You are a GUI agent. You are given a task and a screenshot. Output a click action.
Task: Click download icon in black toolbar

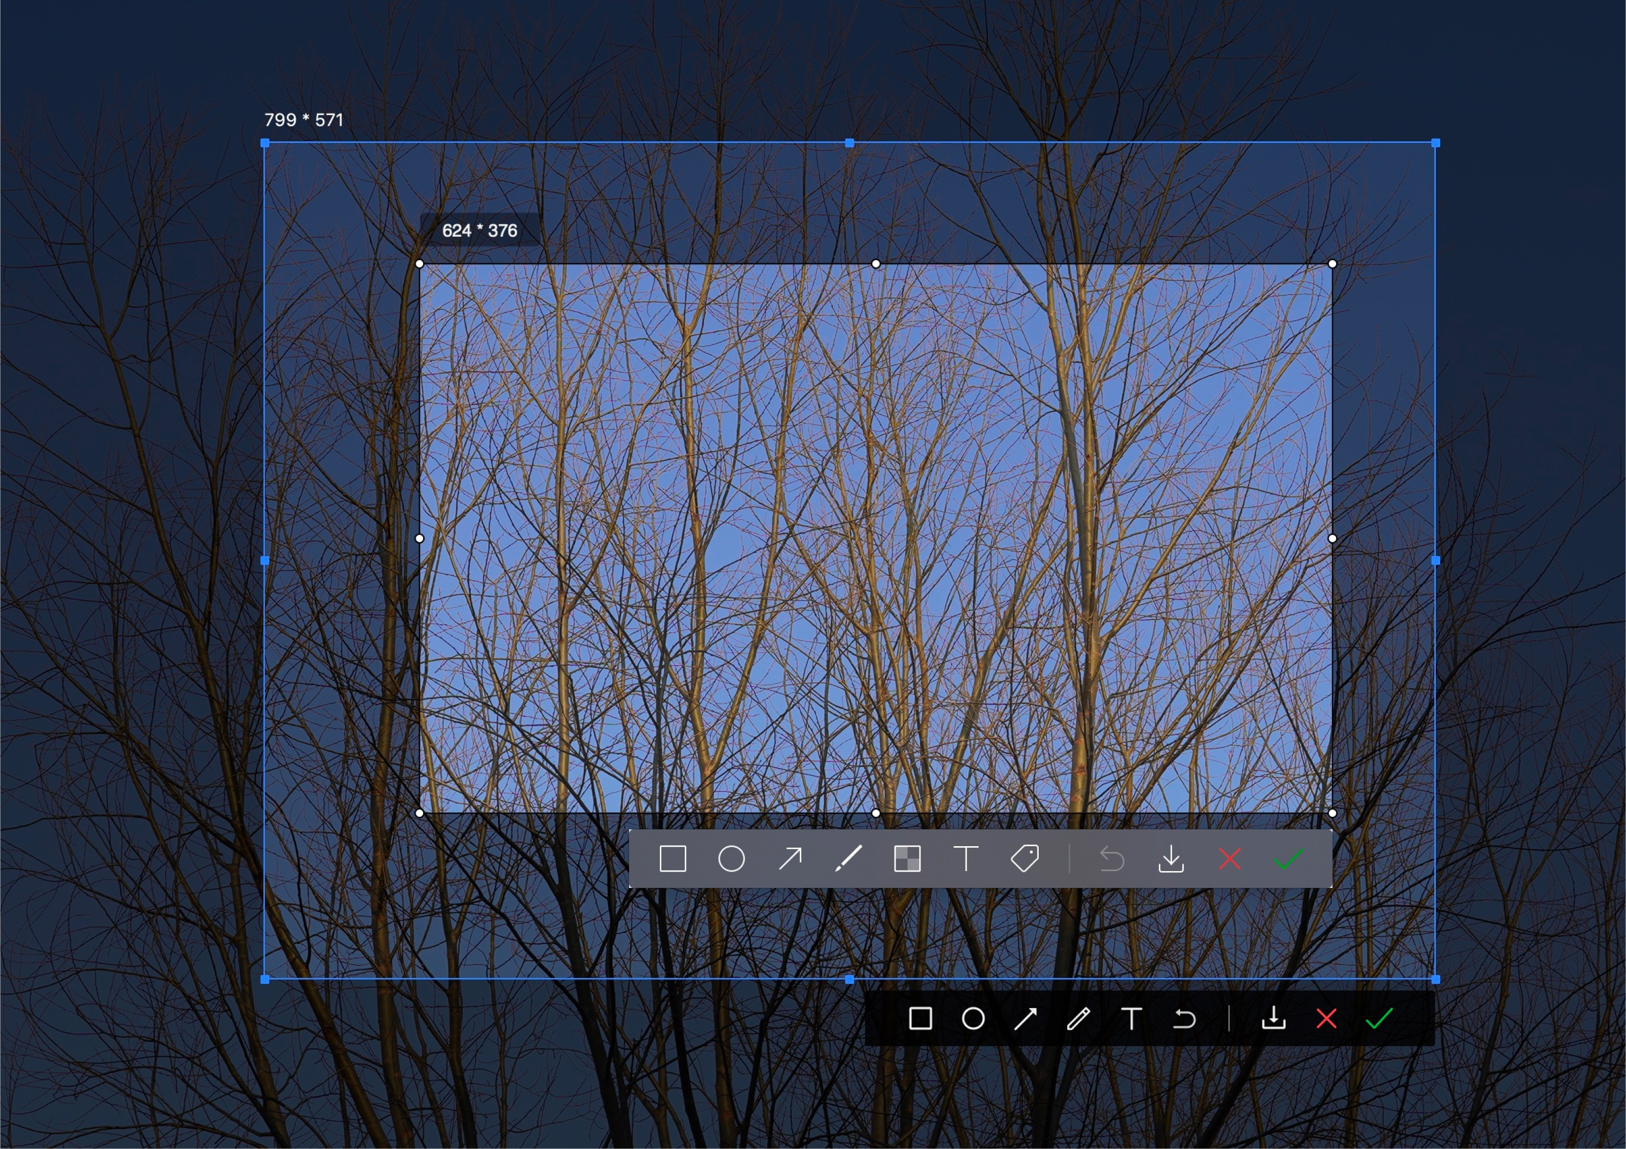pos(1273,1019)
